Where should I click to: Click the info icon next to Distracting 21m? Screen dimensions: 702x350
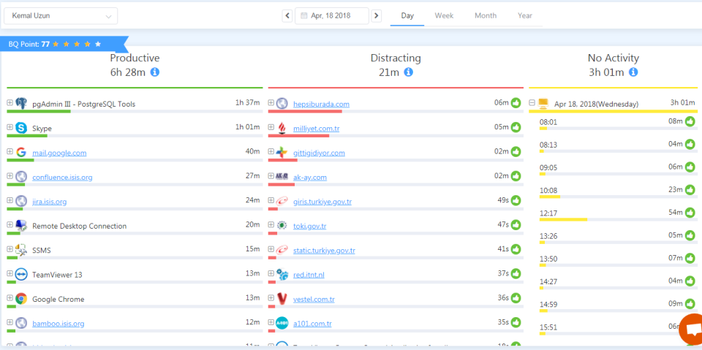408,72
